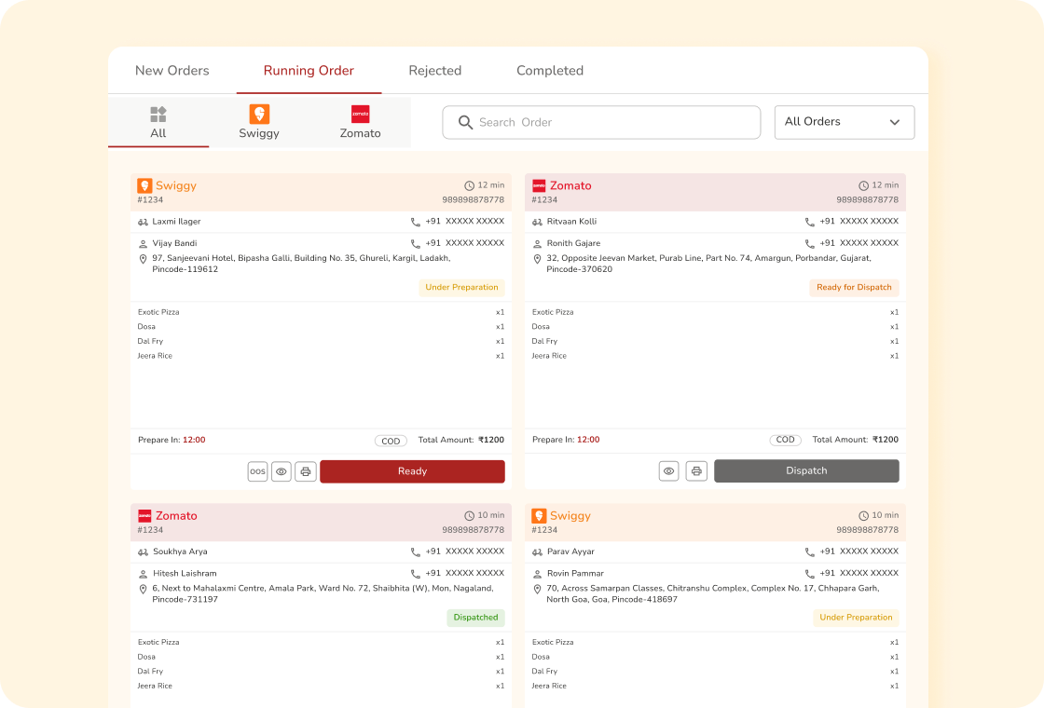Show All platforms filter
The height and width of the screenshot is (708, 1044).
click(158, 122)
